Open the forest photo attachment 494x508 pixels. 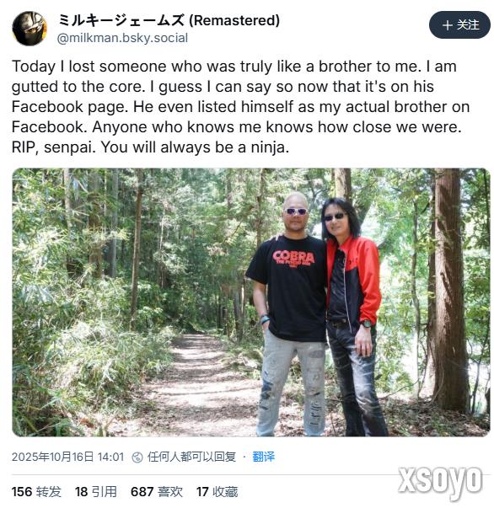tap(251, 302)
